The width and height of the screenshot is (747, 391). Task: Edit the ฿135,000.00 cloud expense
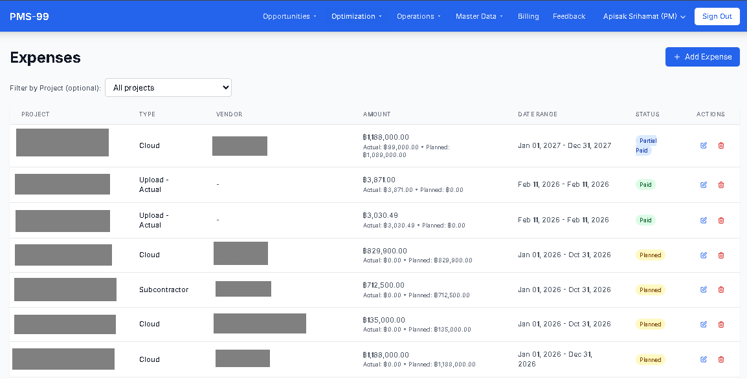click(704, 324)
